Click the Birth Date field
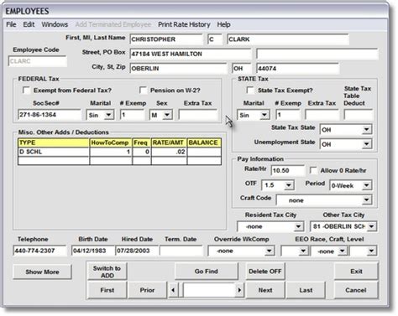Screen dimensions: 398x316 (x=93, y=251)
